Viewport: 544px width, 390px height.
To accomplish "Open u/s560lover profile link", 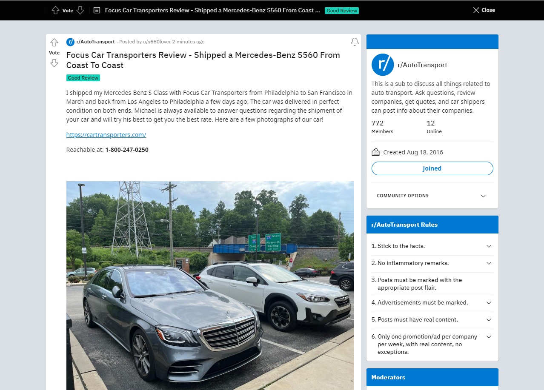I will [156, 42].
